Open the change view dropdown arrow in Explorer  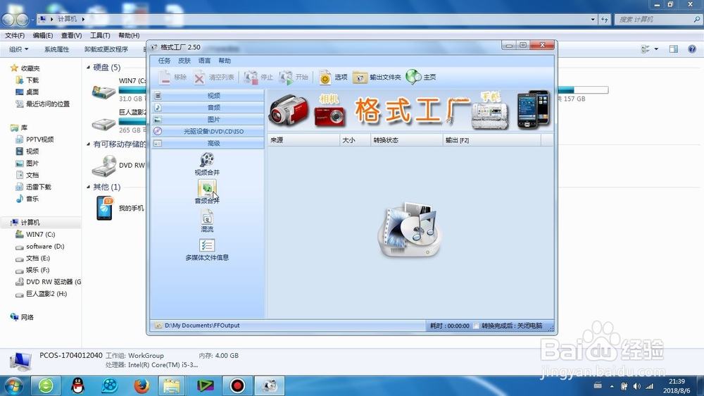pos(656,49)
